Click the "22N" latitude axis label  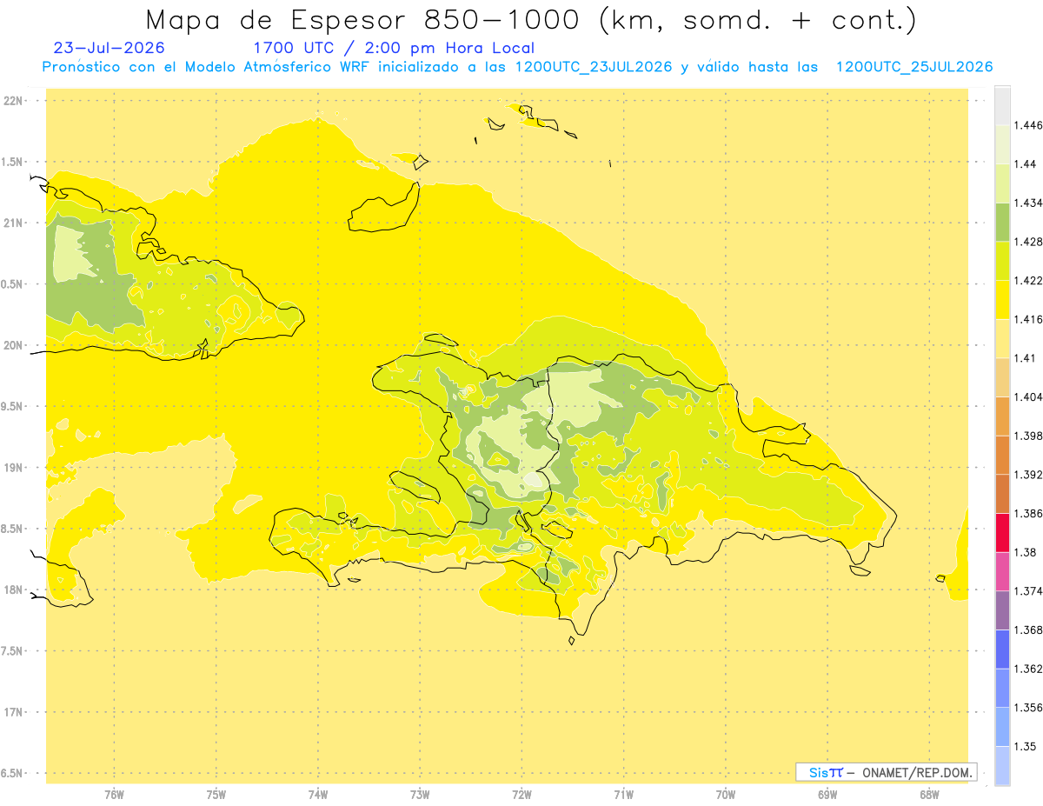pyautogui.click(x=13, y=101)
